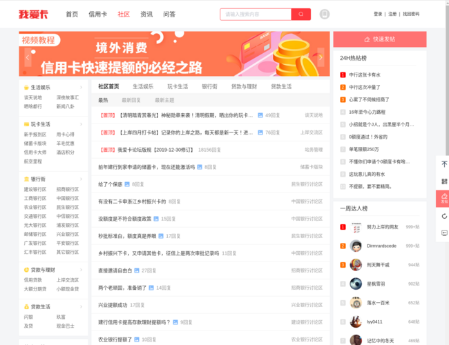This screenshot has width=449, height=345.
Task: Click avatar of 努力上岸的网友
Action: pyautogui.click(x=356, y=227)
